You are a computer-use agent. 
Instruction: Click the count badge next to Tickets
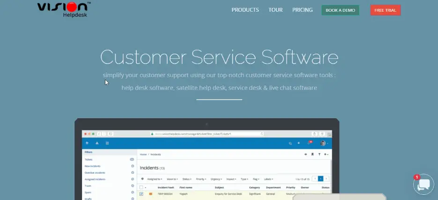tap(132, 160)
